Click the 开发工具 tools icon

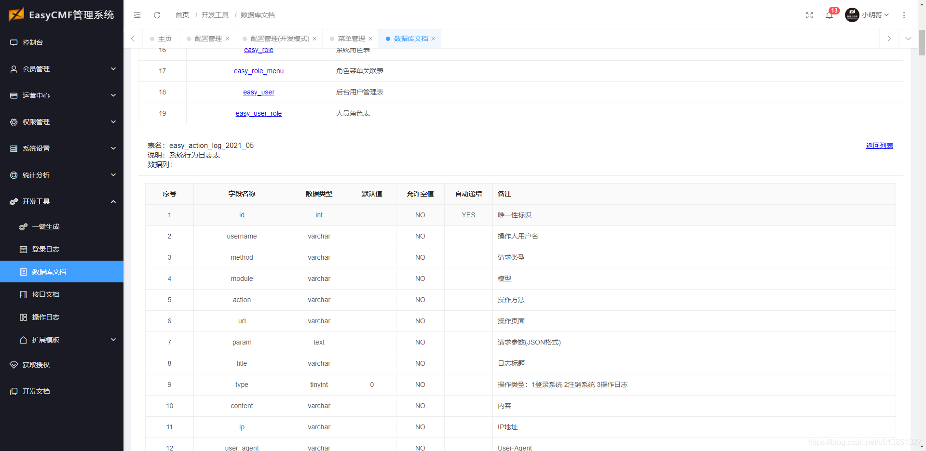[x=14, y=201]
